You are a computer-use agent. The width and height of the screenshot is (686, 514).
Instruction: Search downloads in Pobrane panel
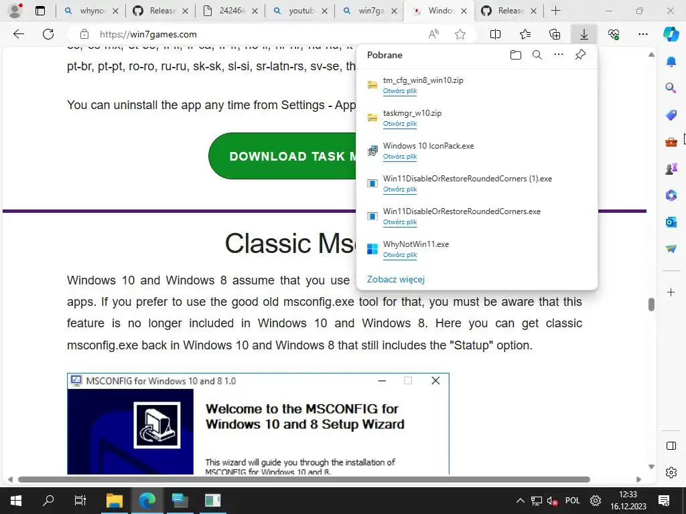pyautogui.click(x=537, y=55)
